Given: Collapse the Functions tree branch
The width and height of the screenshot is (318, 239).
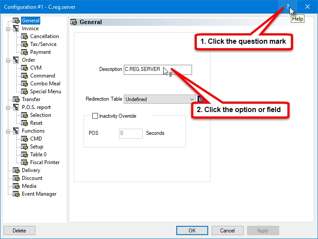Looking at the screenshot, I should (x=8, y=131).
